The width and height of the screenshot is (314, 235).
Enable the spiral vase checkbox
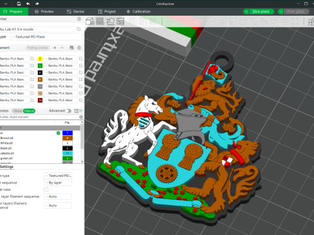coord(46,189)
